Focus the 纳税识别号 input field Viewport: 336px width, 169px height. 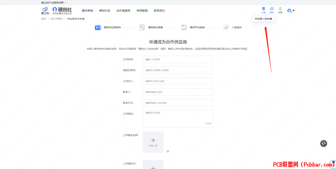[178, 70]
